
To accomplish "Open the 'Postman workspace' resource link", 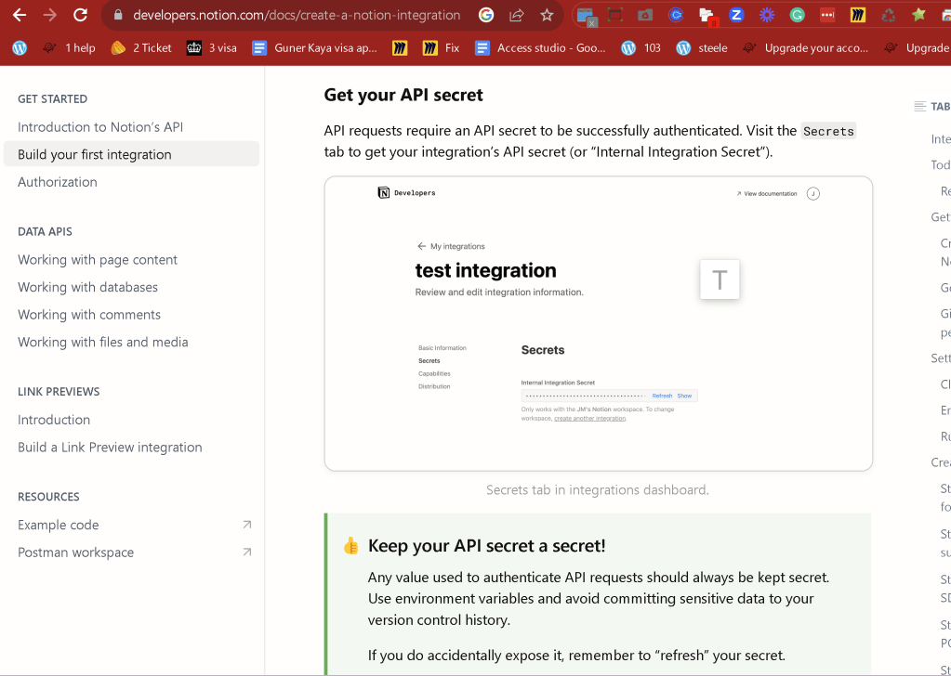I will pyautogui.click(x=76, y=552).
